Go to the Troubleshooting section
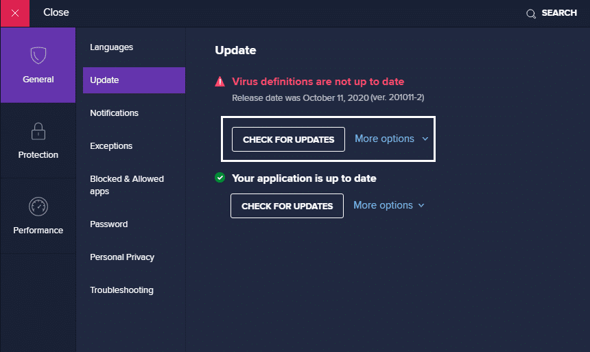 pos(121,290)
